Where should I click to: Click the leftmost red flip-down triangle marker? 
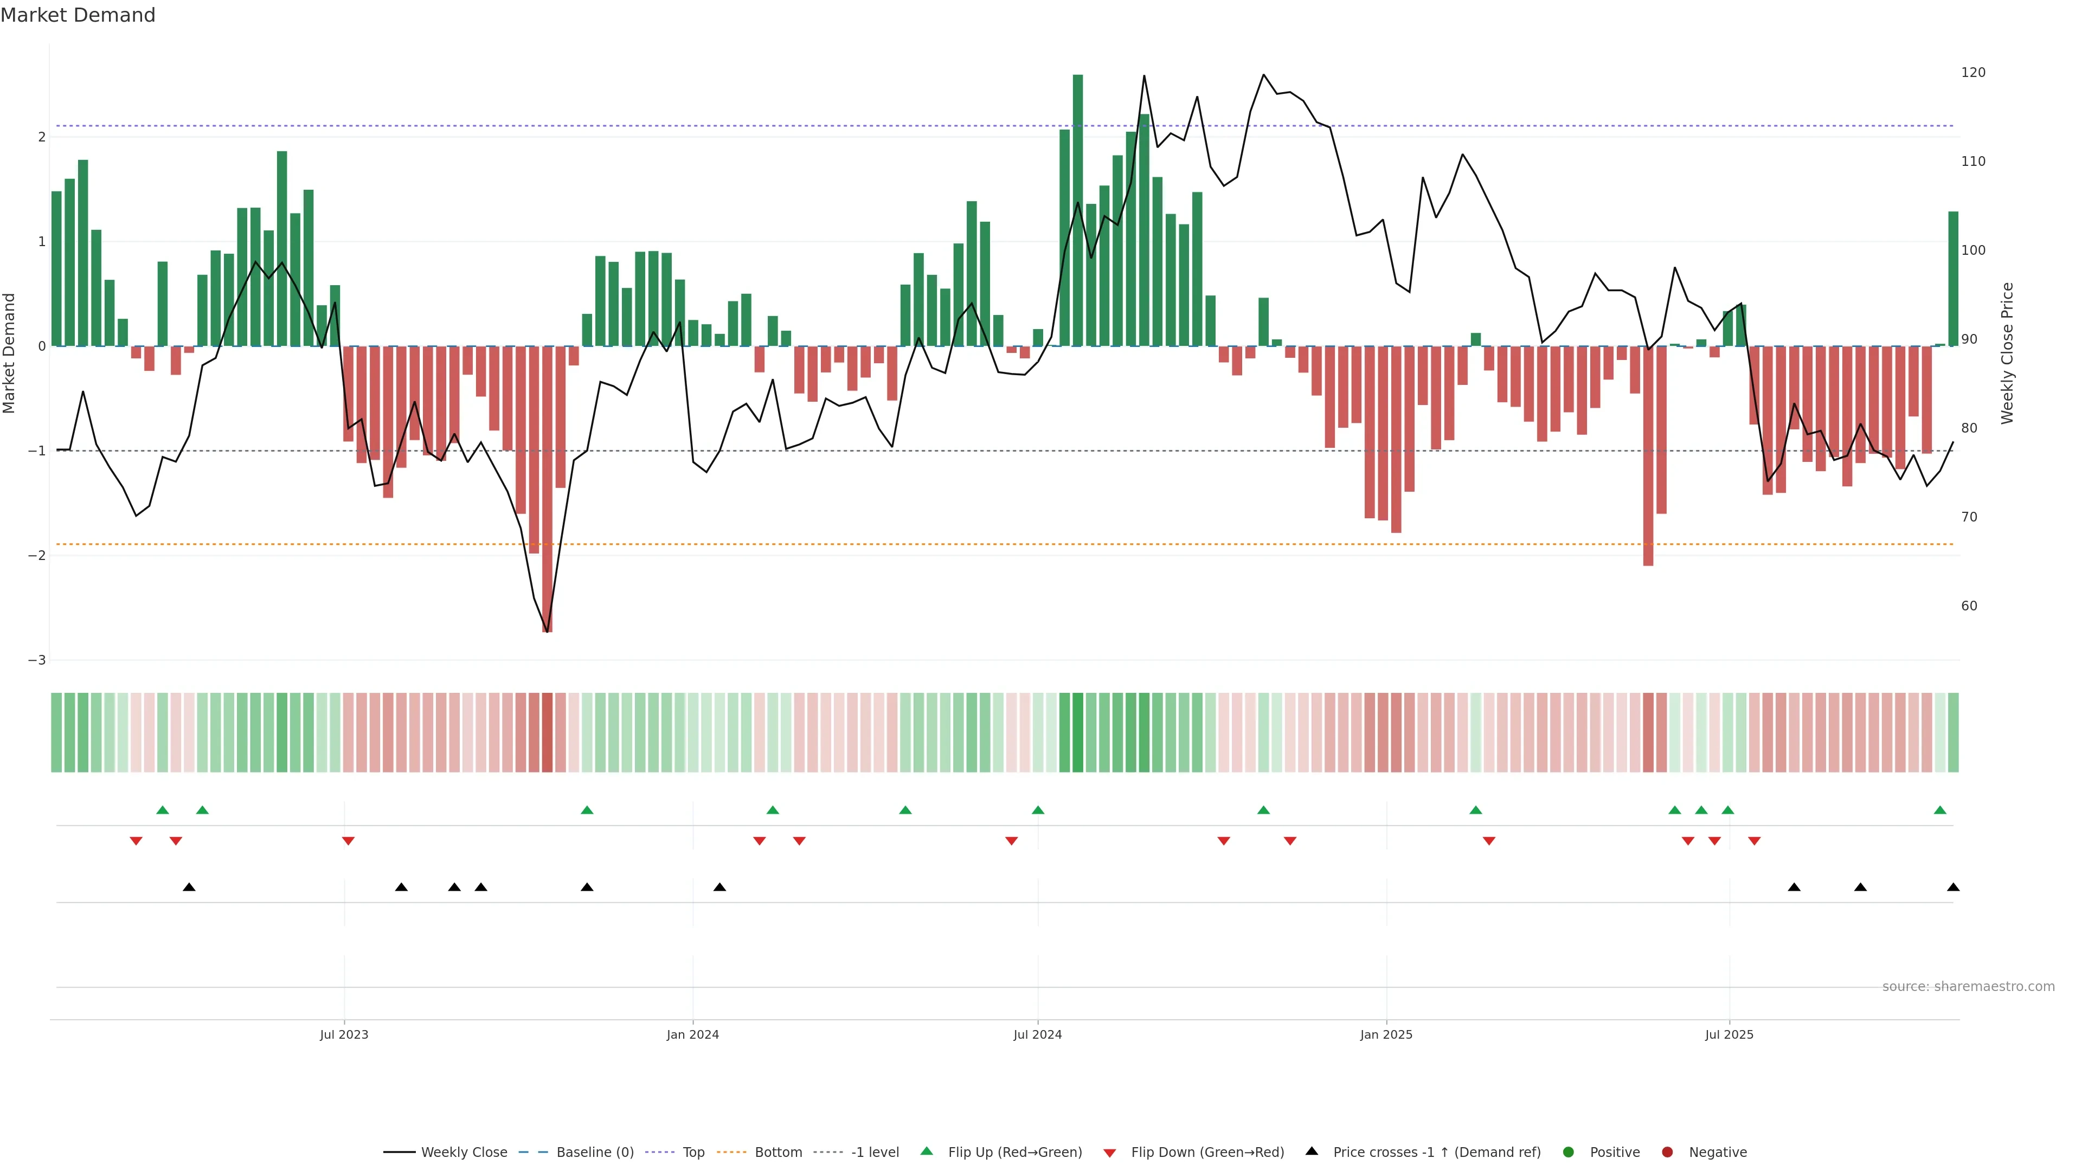pos(136,841)
